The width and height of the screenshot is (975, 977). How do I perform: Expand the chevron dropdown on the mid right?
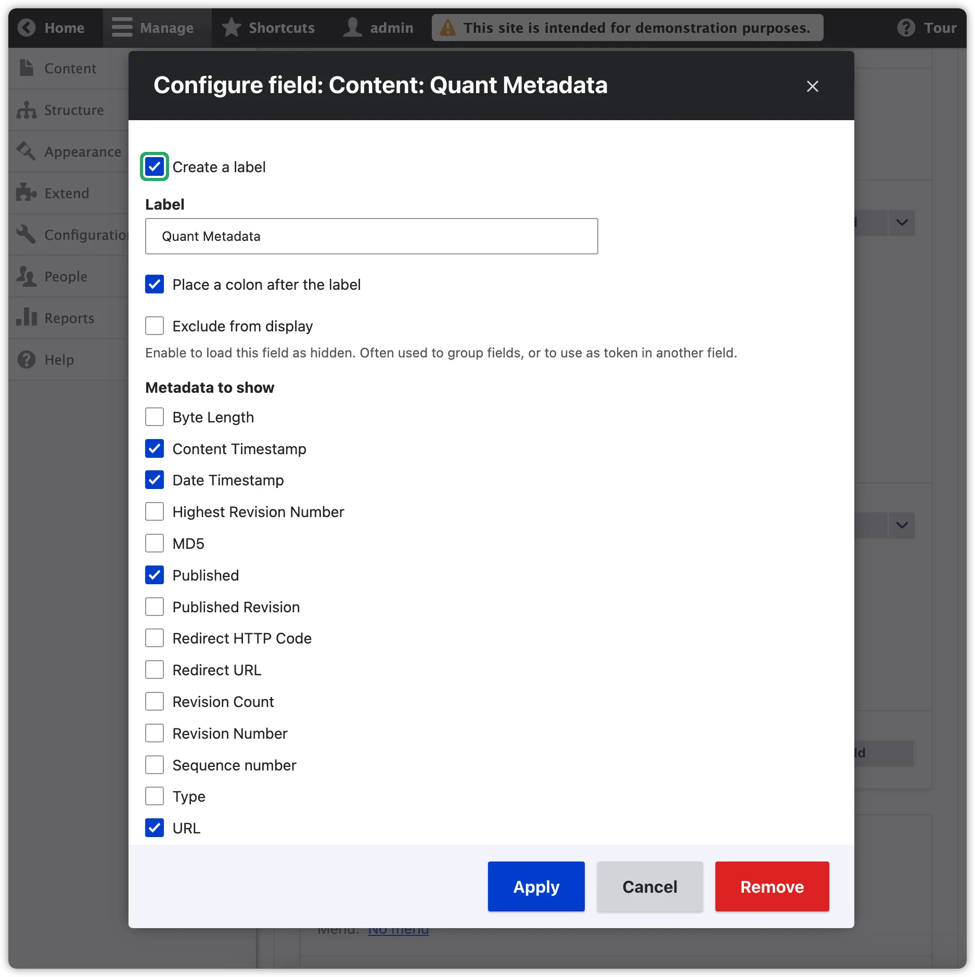pos(902,525)
